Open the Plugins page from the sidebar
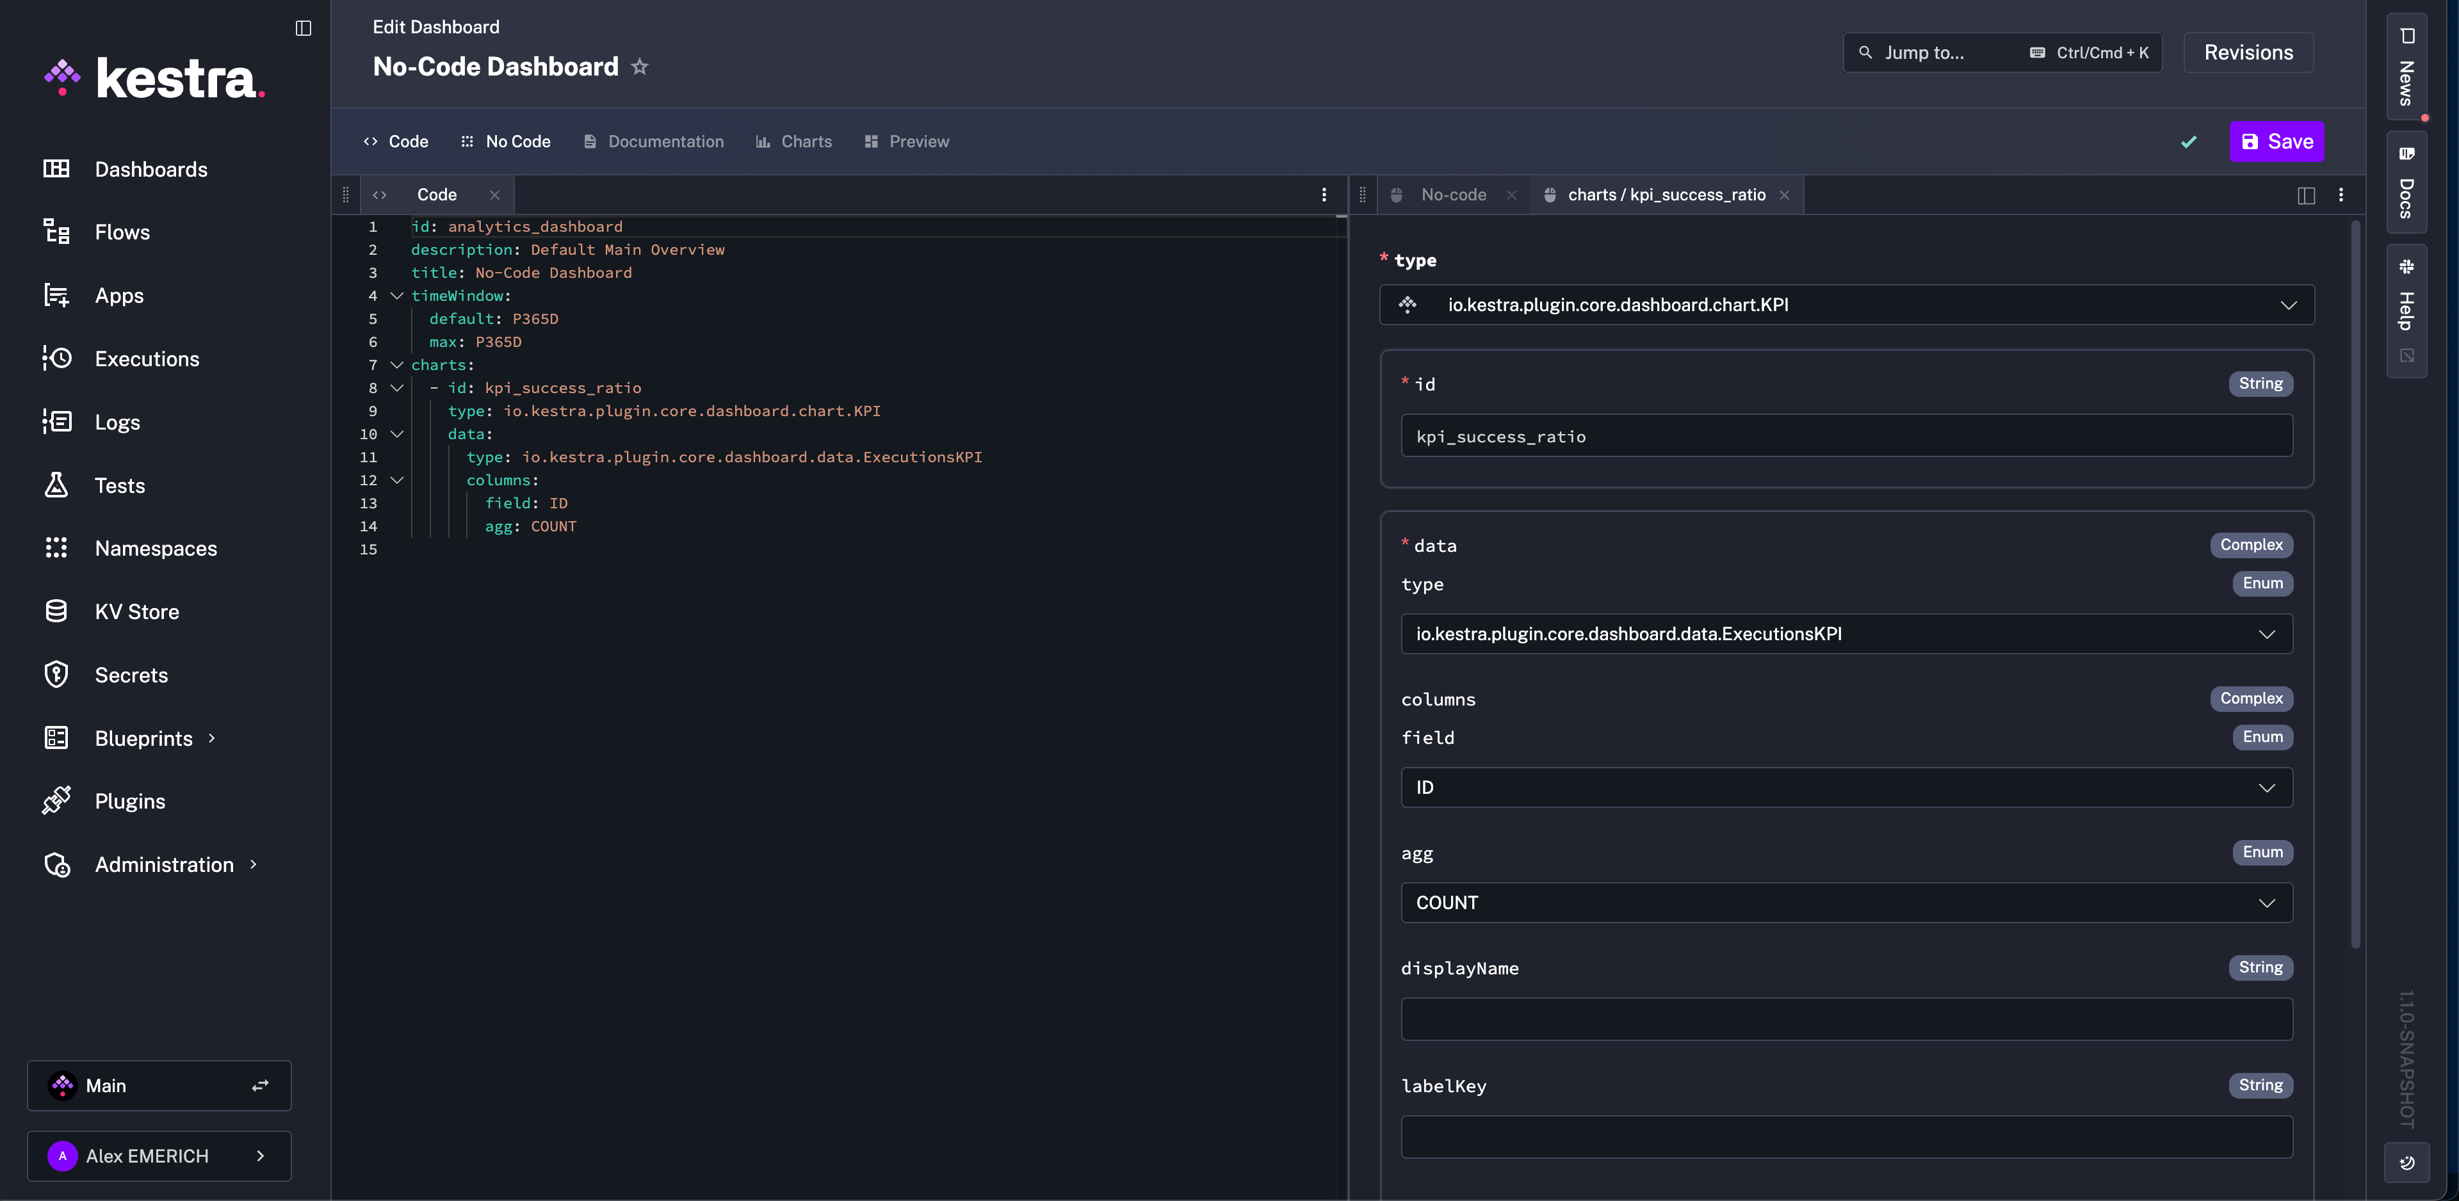Image resolution: width=2459 pixels, height=1201 pixels. [x=130, y=801]
